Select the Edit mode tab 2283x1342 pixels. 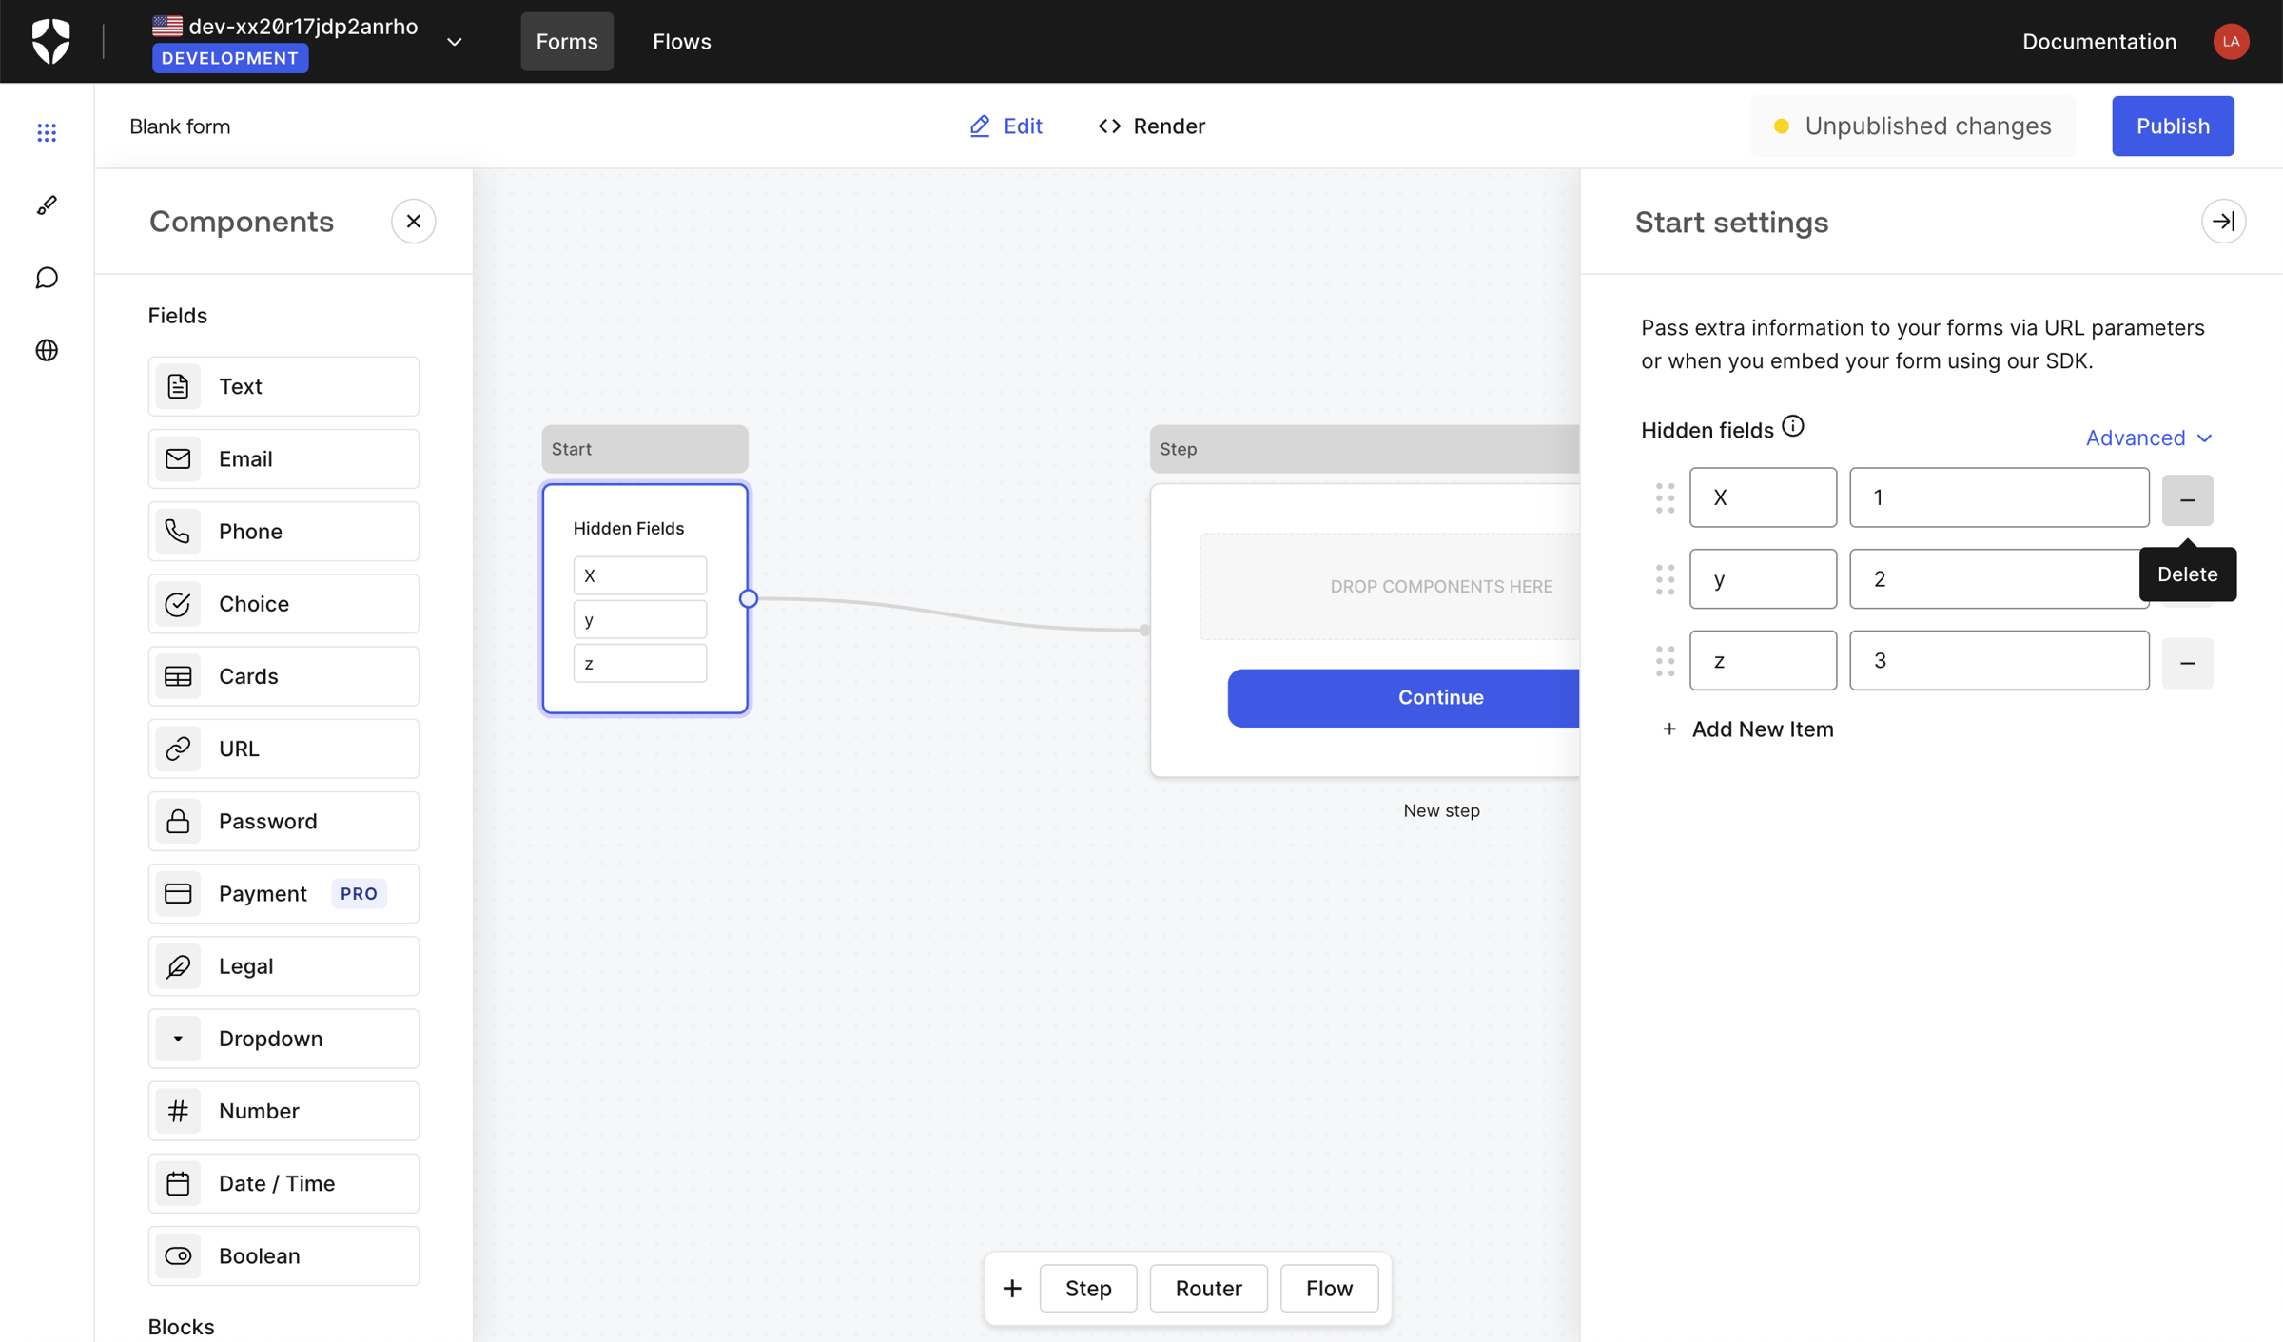(x=1005, y=126)
